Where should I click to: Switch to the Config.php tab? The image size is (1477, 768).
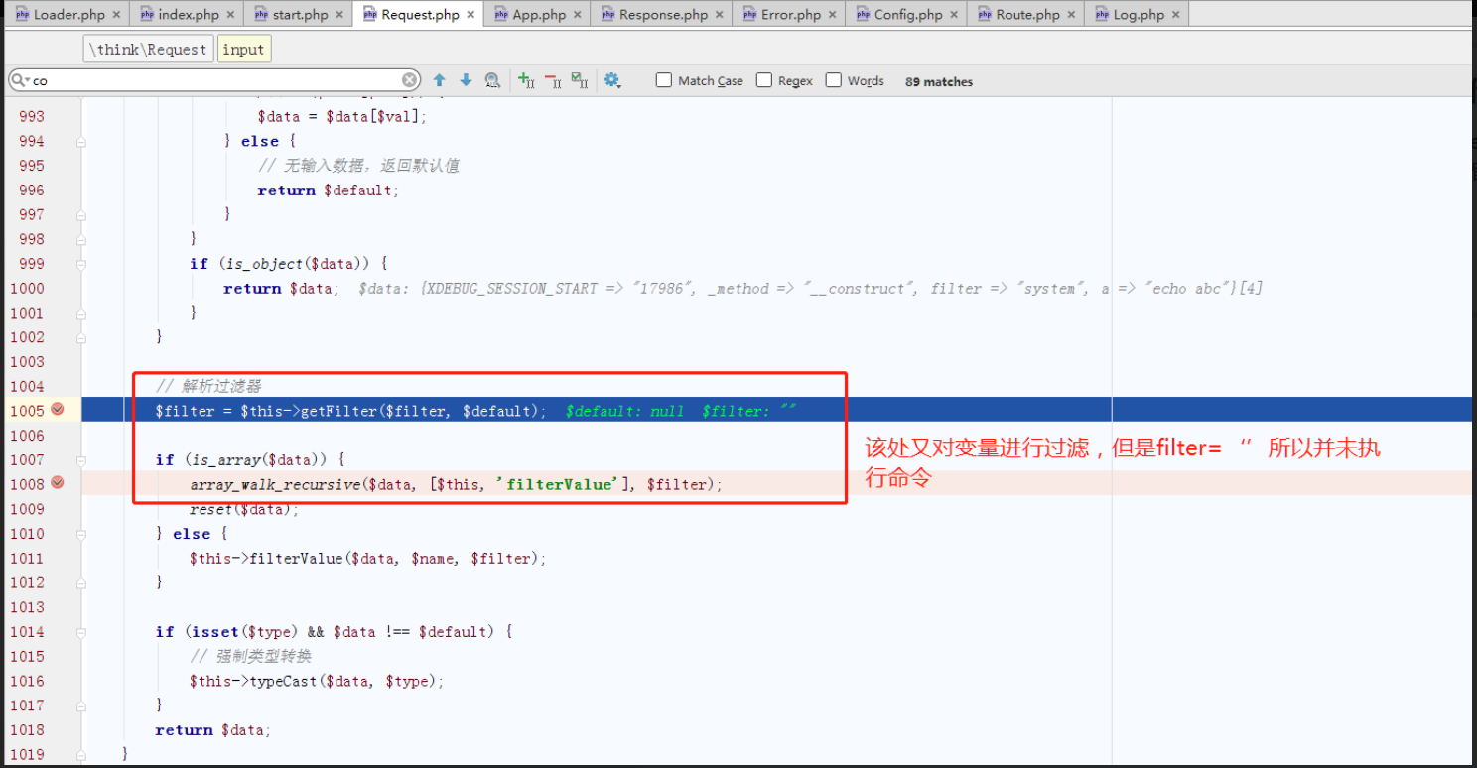click(908, 15)
